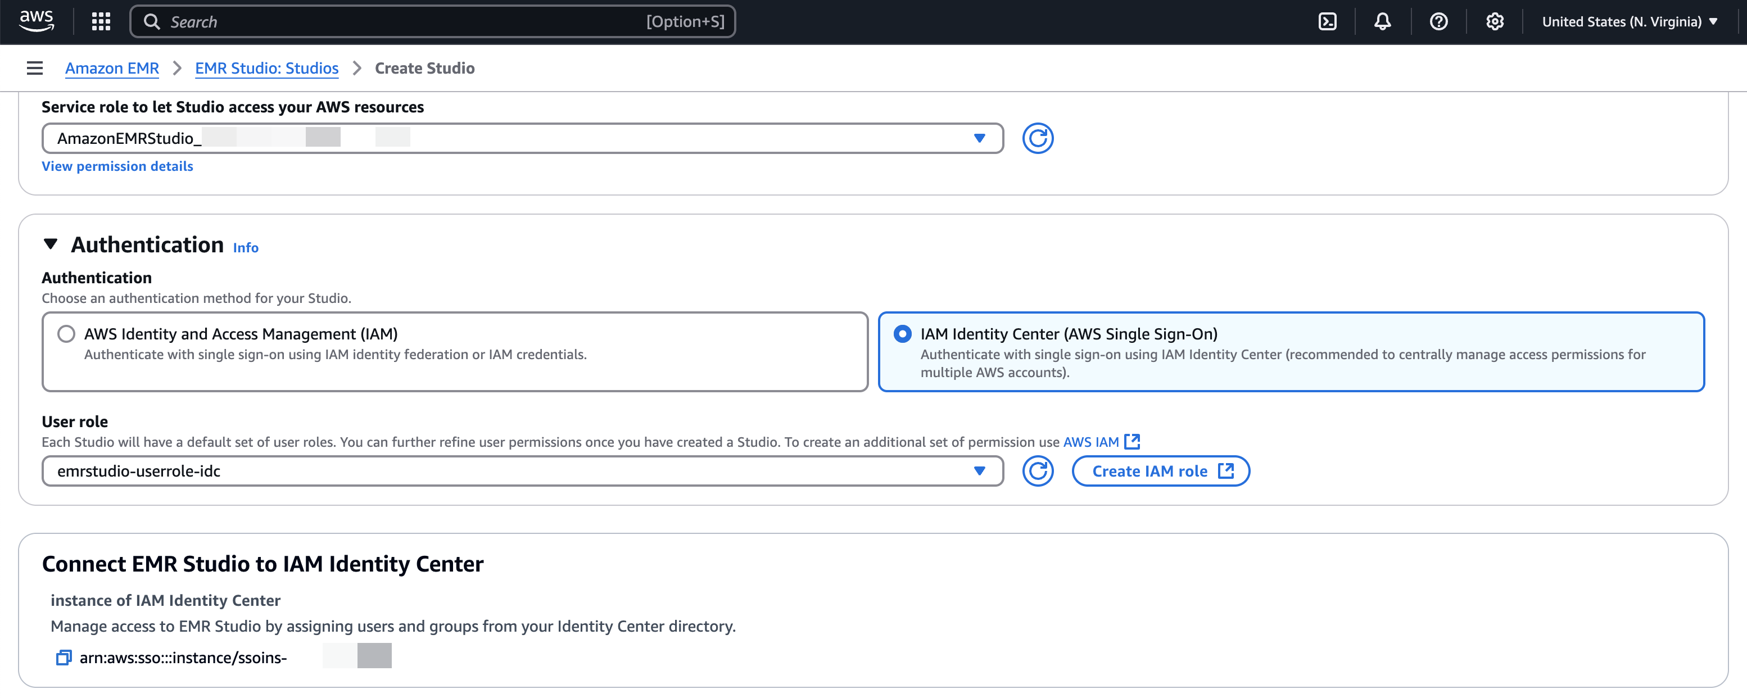This screenshot has width=1747, height=698.
Task: Open View permission details
Action: (117, 166)
